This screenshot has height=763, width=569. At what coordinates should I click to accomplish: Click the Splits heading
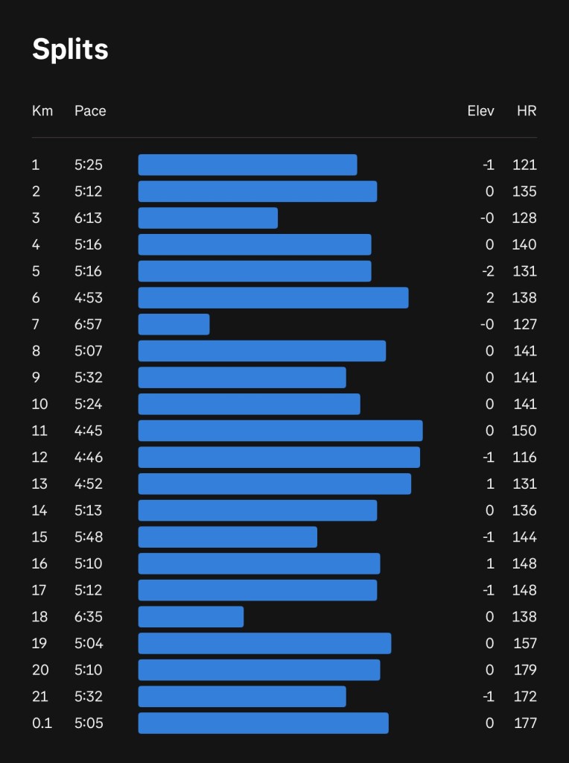coord(70,49)
